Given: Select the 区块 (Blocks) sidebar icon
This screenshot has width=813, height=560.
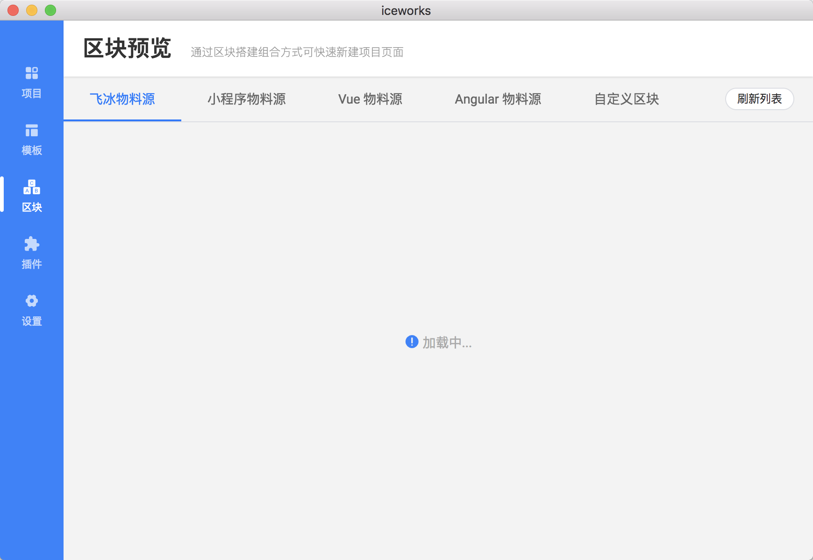Looking at the screenshot, I should tap(32, 187).
